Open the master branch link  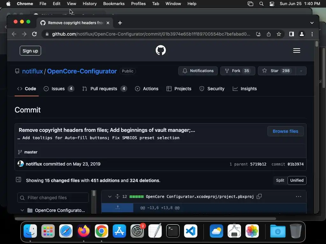click(x=31, y=152)
